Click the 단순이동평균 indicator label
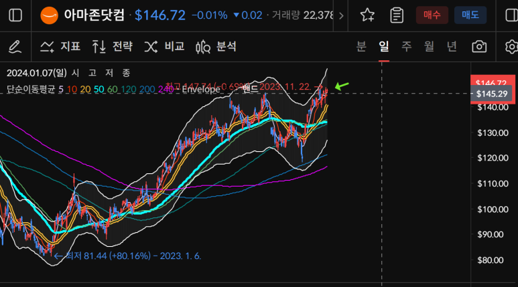This screenshot has width=518, height=287. [31, 89]
